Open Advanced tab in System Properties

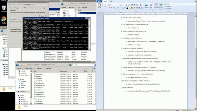pyautogui.click(x=26, y=5)
